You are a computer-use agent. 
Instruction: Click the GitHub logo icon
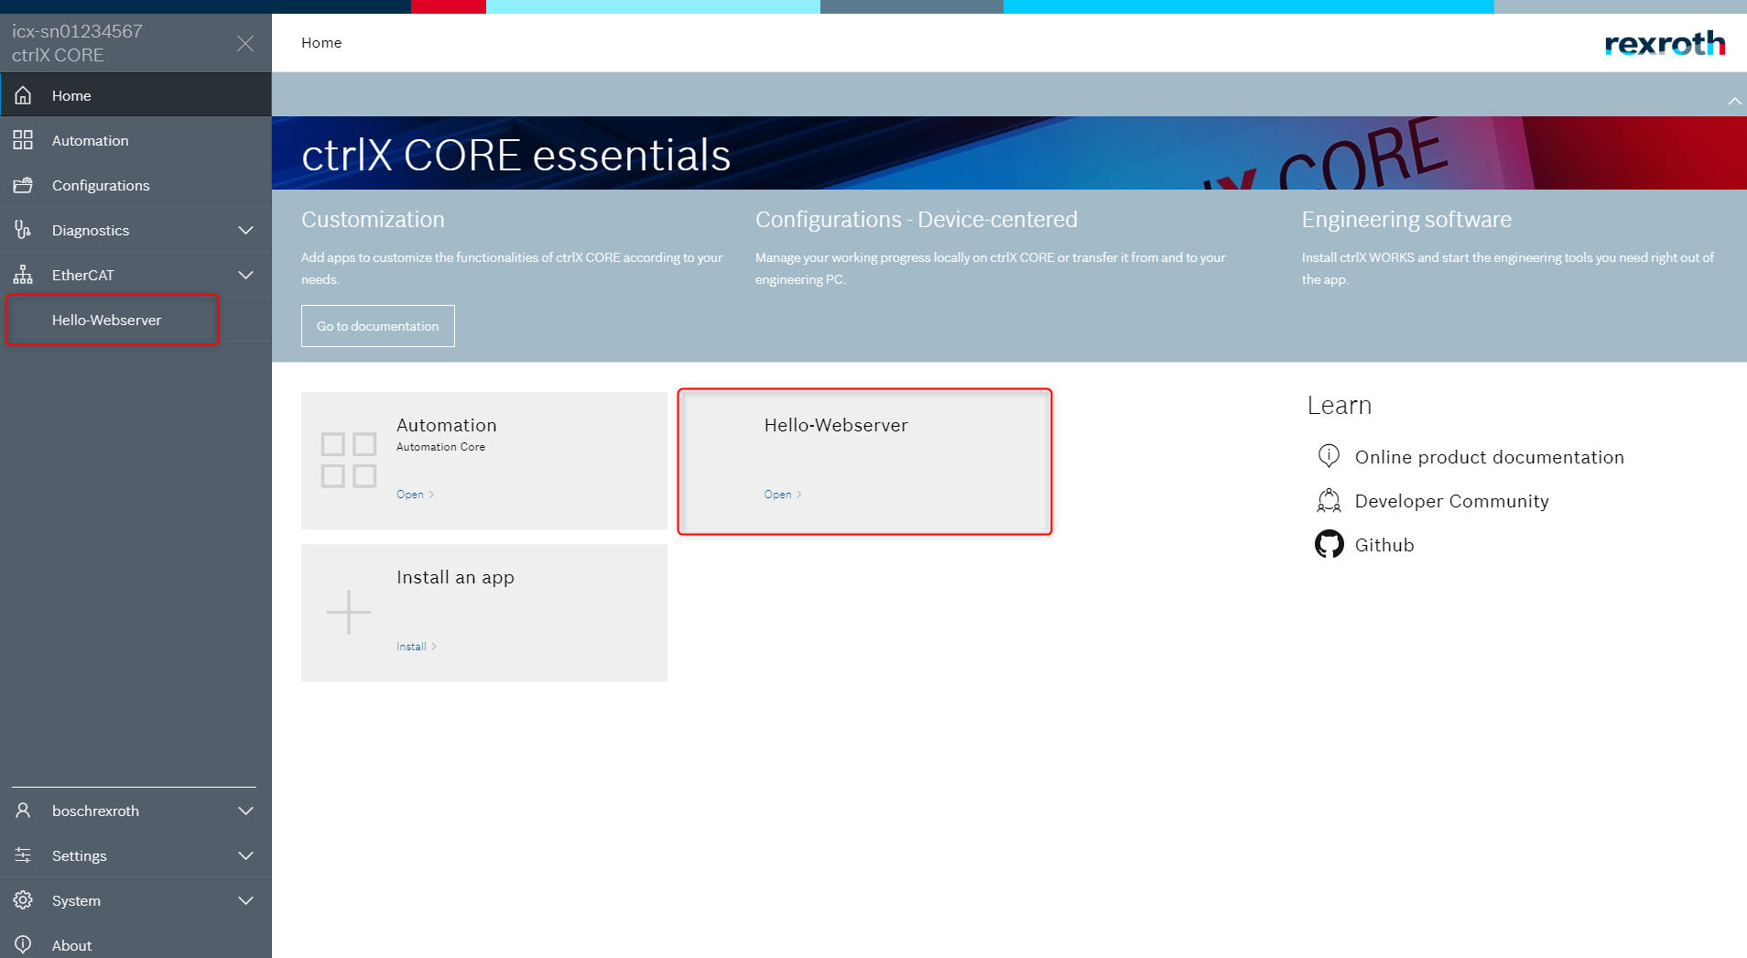[x=1329, y=545]
